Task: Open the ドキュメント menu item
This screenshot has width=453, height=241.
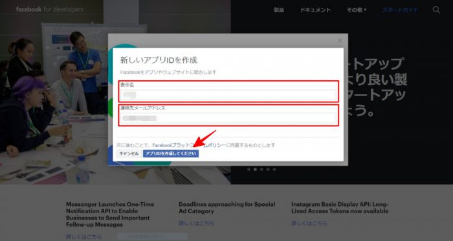Action: [315, 10]
